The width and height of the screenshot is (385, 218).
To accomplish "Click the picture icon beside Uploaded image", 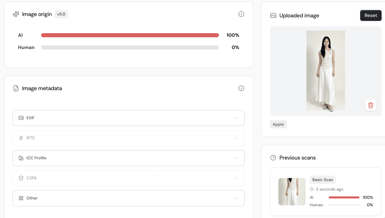I will click(273, 15).
